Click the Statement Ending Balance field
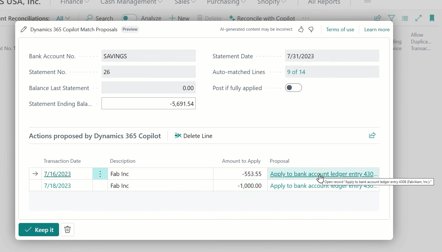This screenshot has height=252, width=442. (148, 104)
